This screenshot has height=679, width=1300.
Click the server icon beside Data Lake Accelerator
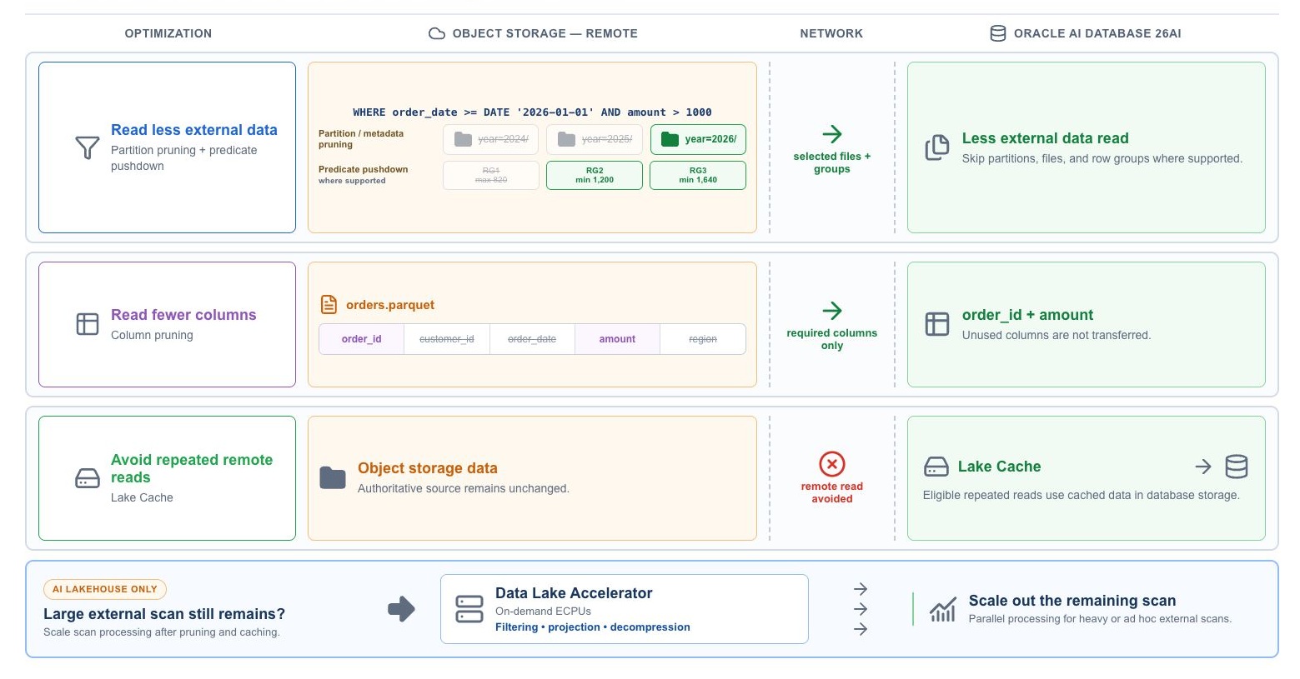click(469, 609)
